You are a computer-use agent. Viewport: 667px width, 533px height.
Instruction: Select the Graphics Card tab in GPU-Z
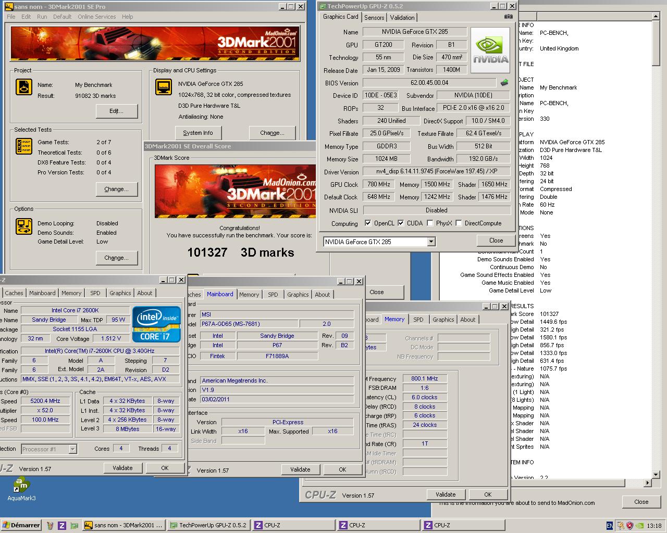click(x=341, y=17)
